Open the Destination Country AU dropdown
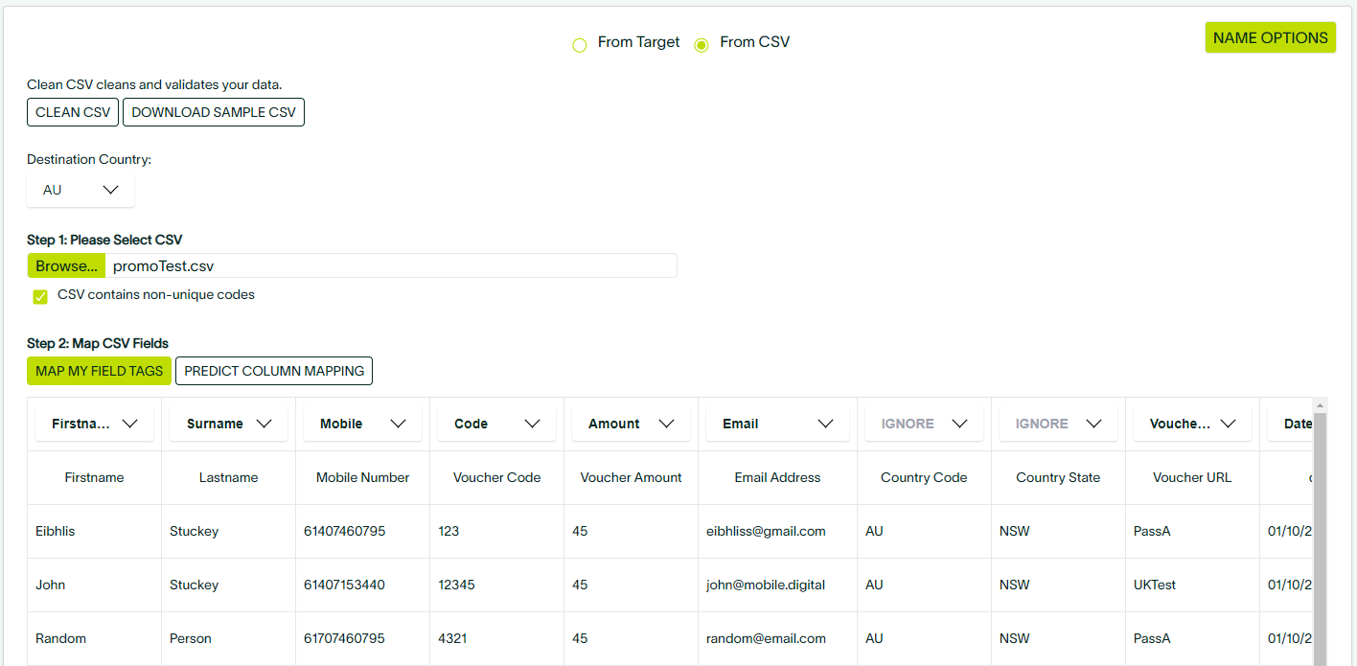The height and width of the screenshot is (666, 1357). click(80, 190)
